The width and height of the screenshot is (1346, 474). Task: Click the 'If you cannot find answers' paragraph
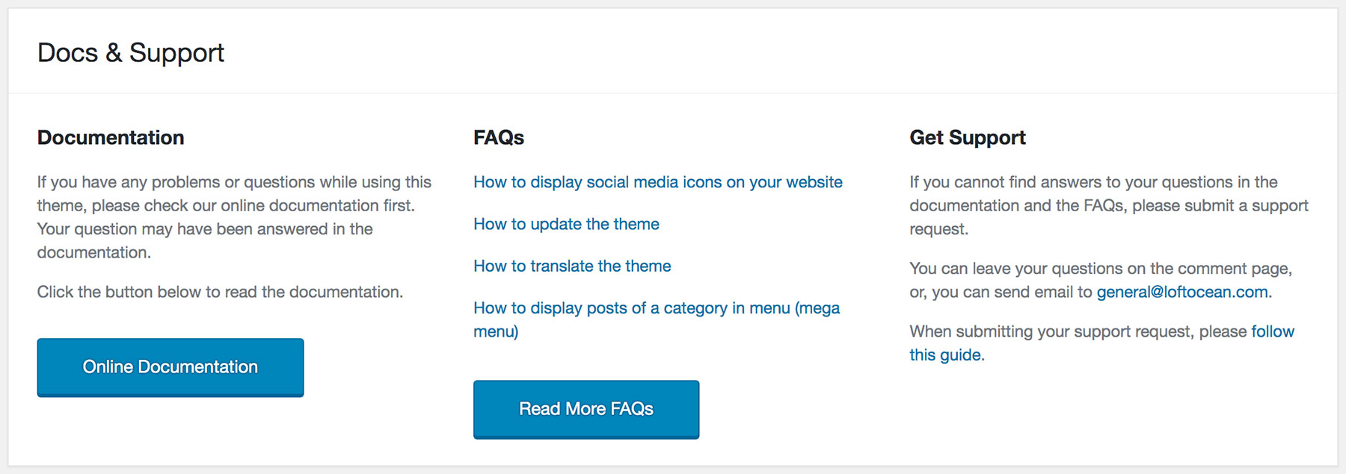(1093, 182)
